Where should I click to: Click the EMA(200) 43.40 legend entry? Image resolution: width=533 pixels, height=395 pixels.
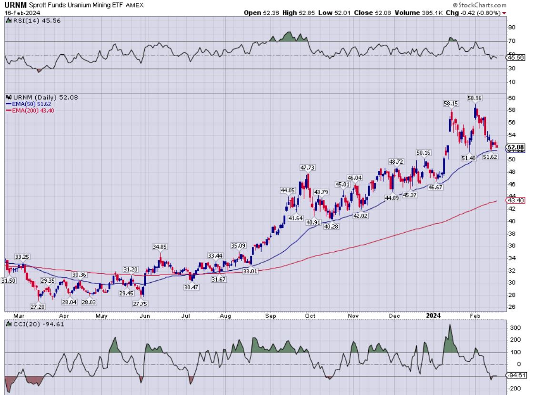coord(30,110)
